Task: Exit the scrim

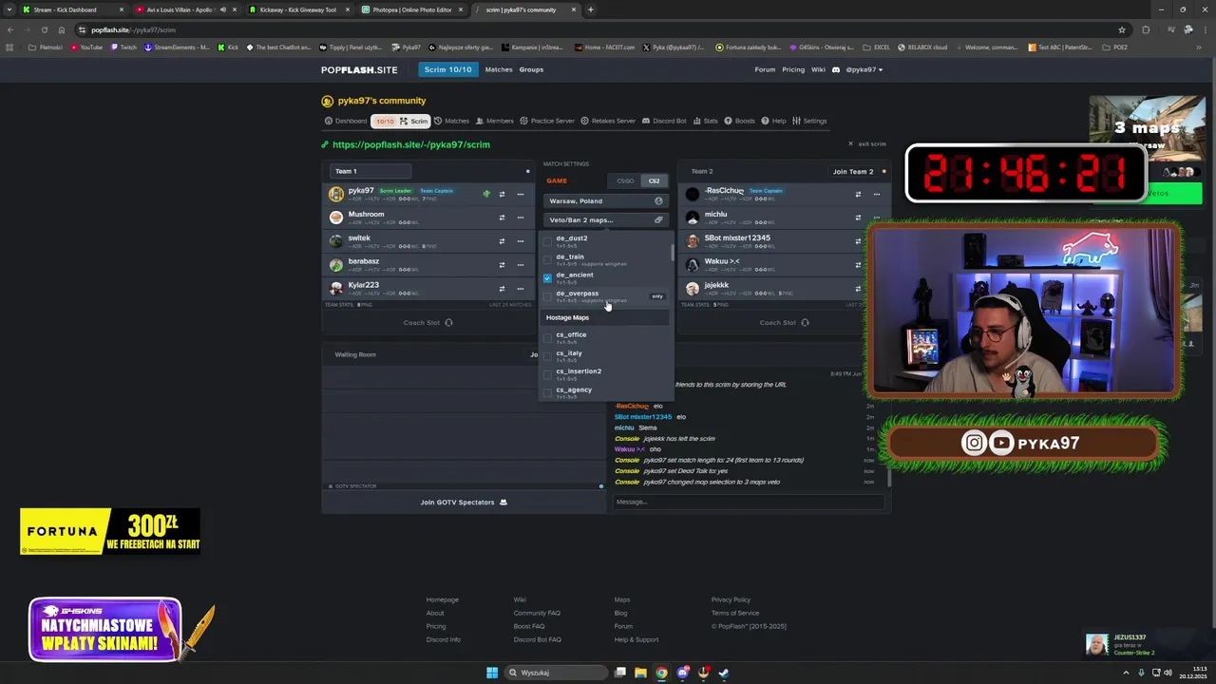Action: tap(867, 143)
